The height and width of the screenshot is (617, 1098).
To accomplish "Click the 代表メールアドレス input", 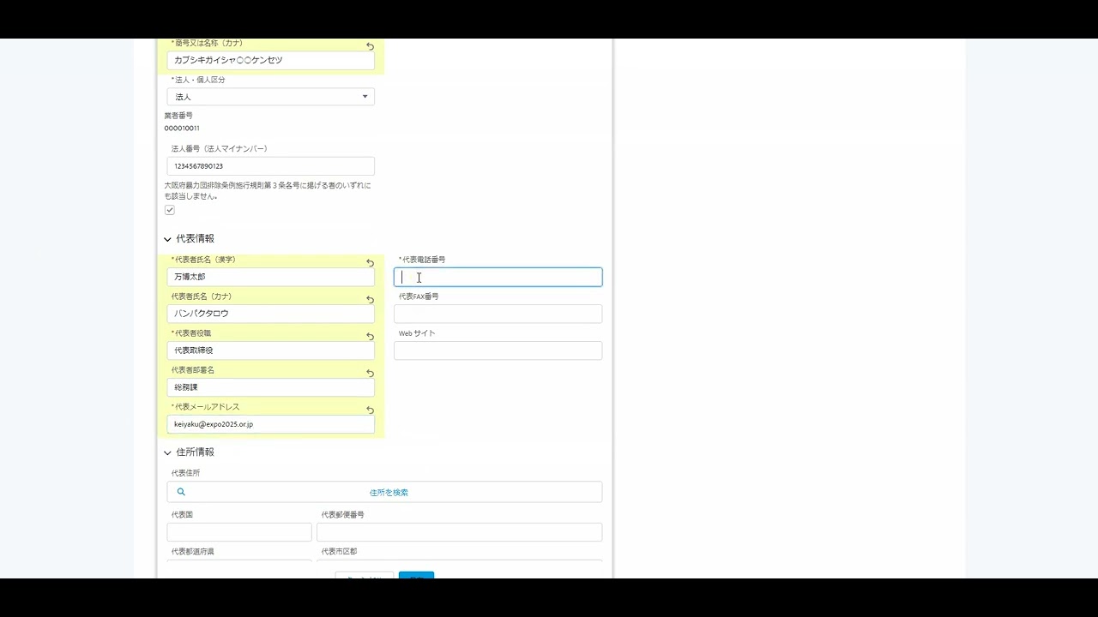I will coord(271,424).
